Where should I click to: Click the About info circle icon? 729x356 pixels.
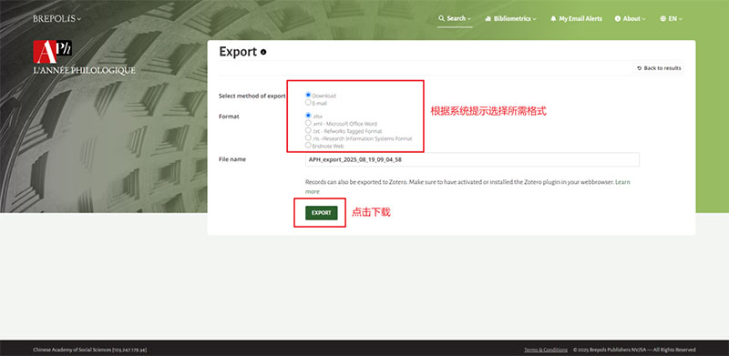[x=618, y=18]
